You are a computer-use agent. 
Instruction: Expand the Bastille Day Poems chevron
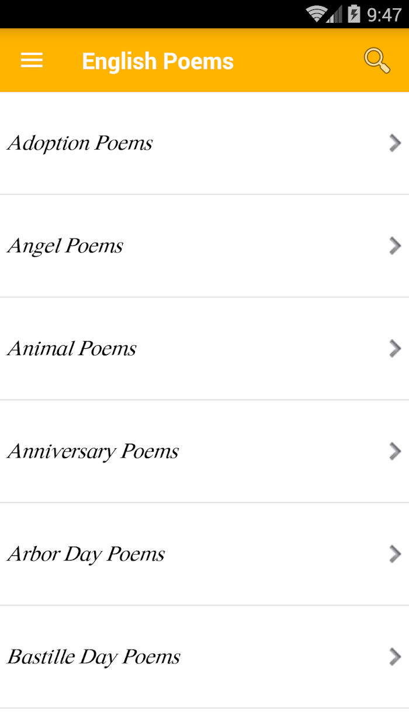pos(396,657)
